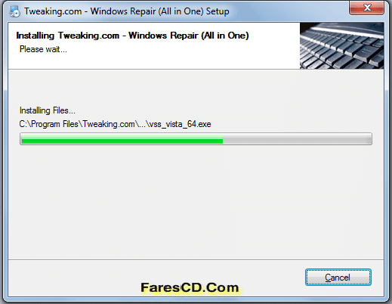Click the "Installing Files..." status label
The height and width of the screenshot is (304, 392).
point(48,110)
